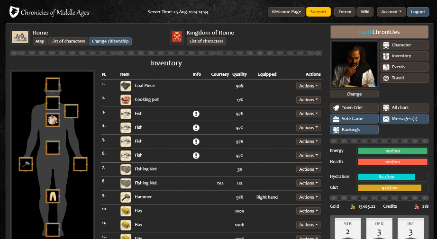Click the Coal Piece item icon
Screen dimensions: 437x239
coord(126,86)
